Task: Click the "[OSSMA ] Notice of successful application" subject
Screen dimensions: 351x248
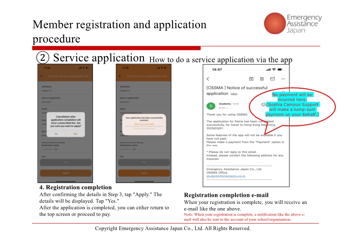Action: pyautogui.click(x=237, y=91)
